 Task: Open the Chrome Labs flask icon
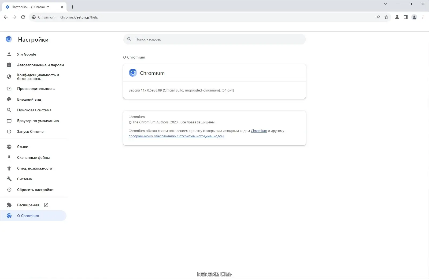coord(397,17)
